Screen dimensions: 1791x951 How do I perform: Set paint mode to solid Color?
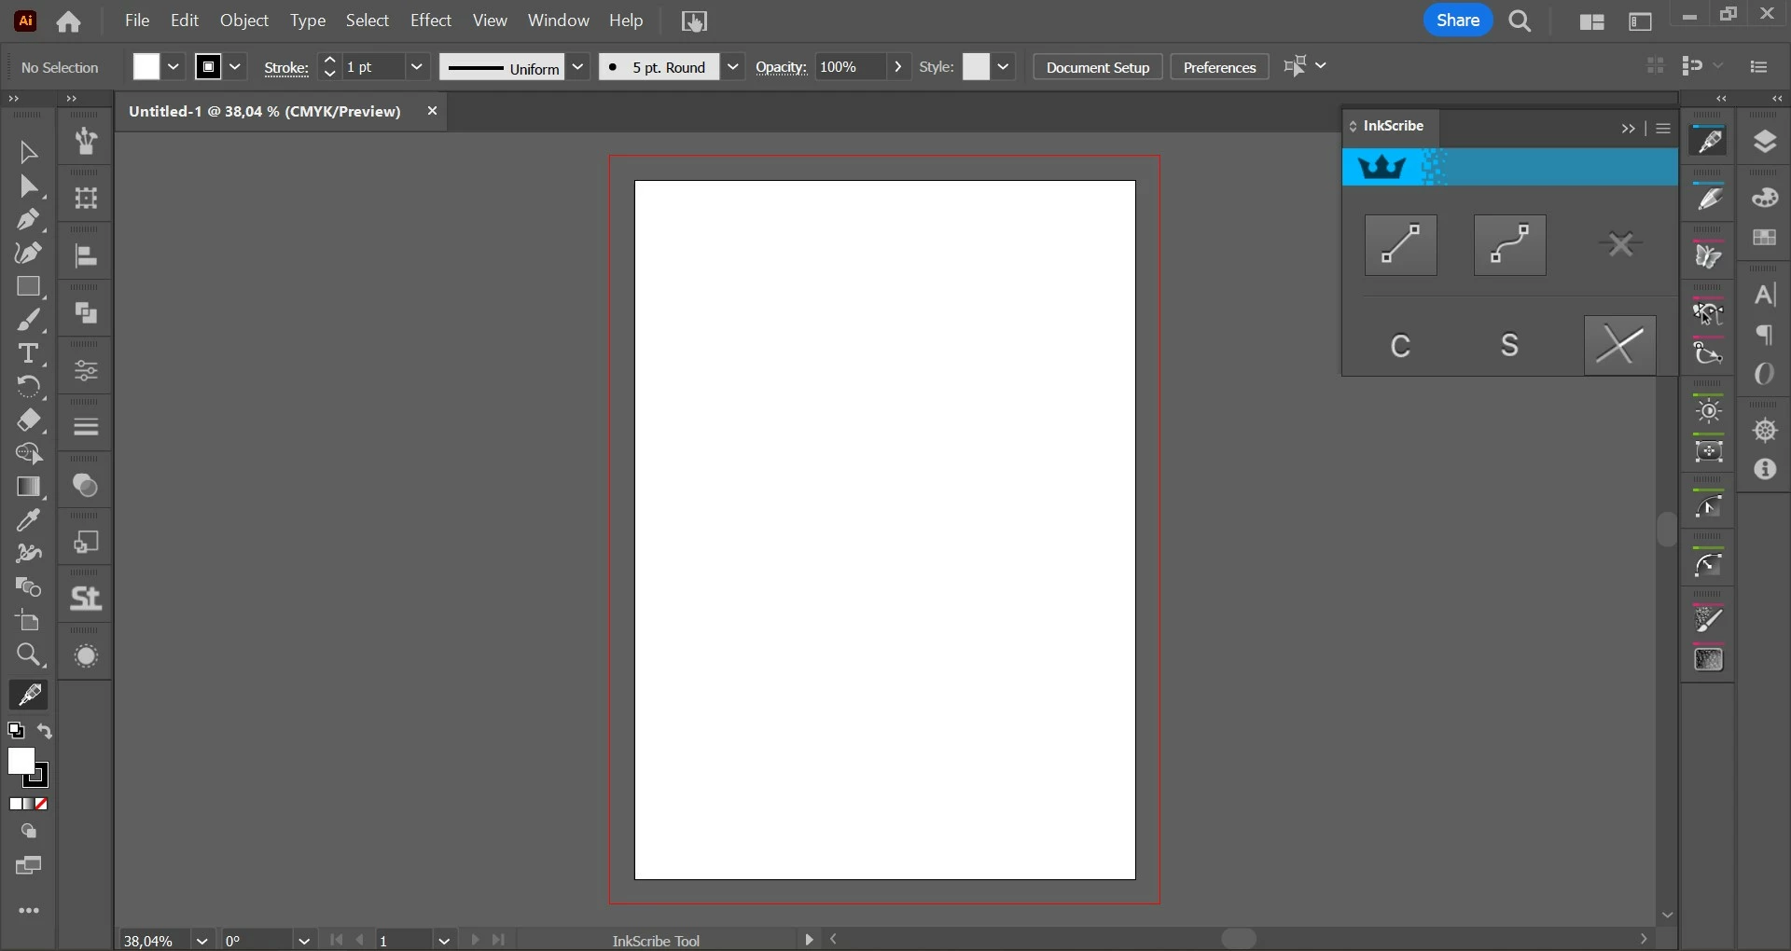[x=16, y=805]
